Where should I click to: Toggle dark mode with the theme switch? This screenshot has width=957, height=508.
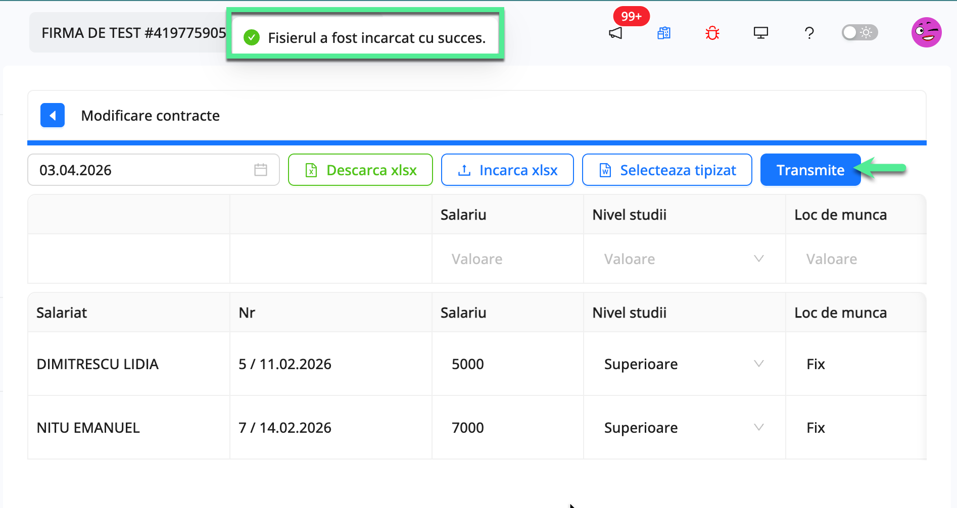859,32
